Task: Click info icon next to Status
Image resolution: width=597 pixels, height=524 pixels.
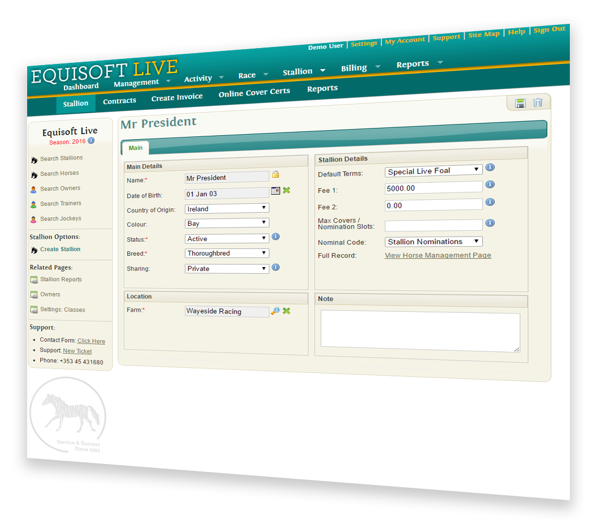Action: [276, 237]
